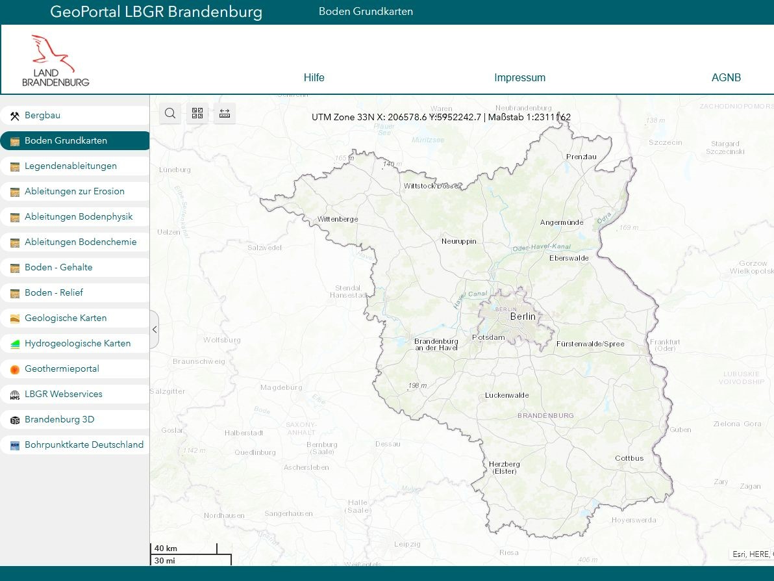Open the basemap gallery grid icon

(x=197, y=114)
